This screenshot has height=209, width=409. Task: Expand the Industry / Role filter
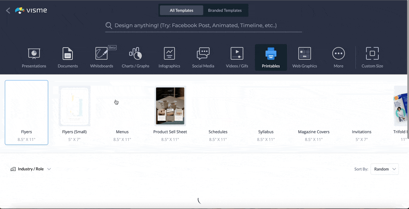tap(31, 169)
